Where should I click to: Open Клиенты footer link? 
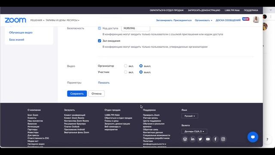pos(32,118)
